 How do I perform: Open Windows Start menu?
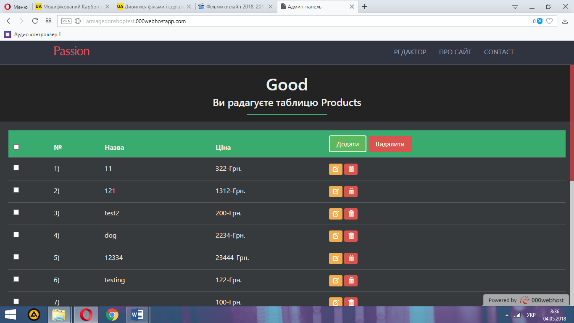(x=10, y=314)
